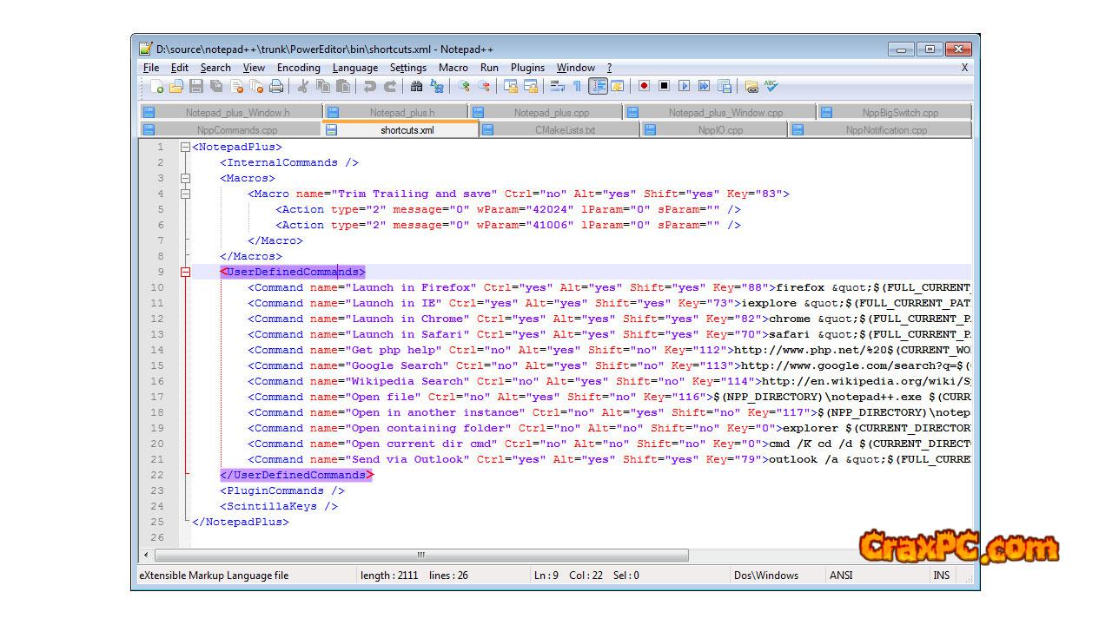The height and width of the screenshot is (625, 1112).
Task: Click the New file toolbar icon
Action: click(x=157, y=86)
